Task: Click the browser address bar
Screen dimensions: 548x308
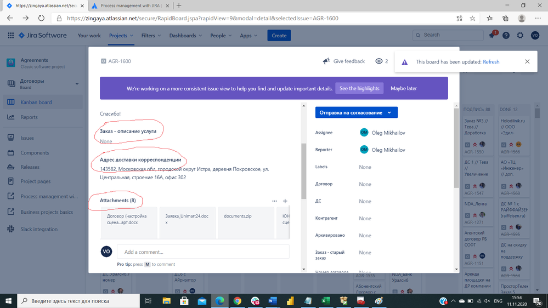Action: [259, 19]
